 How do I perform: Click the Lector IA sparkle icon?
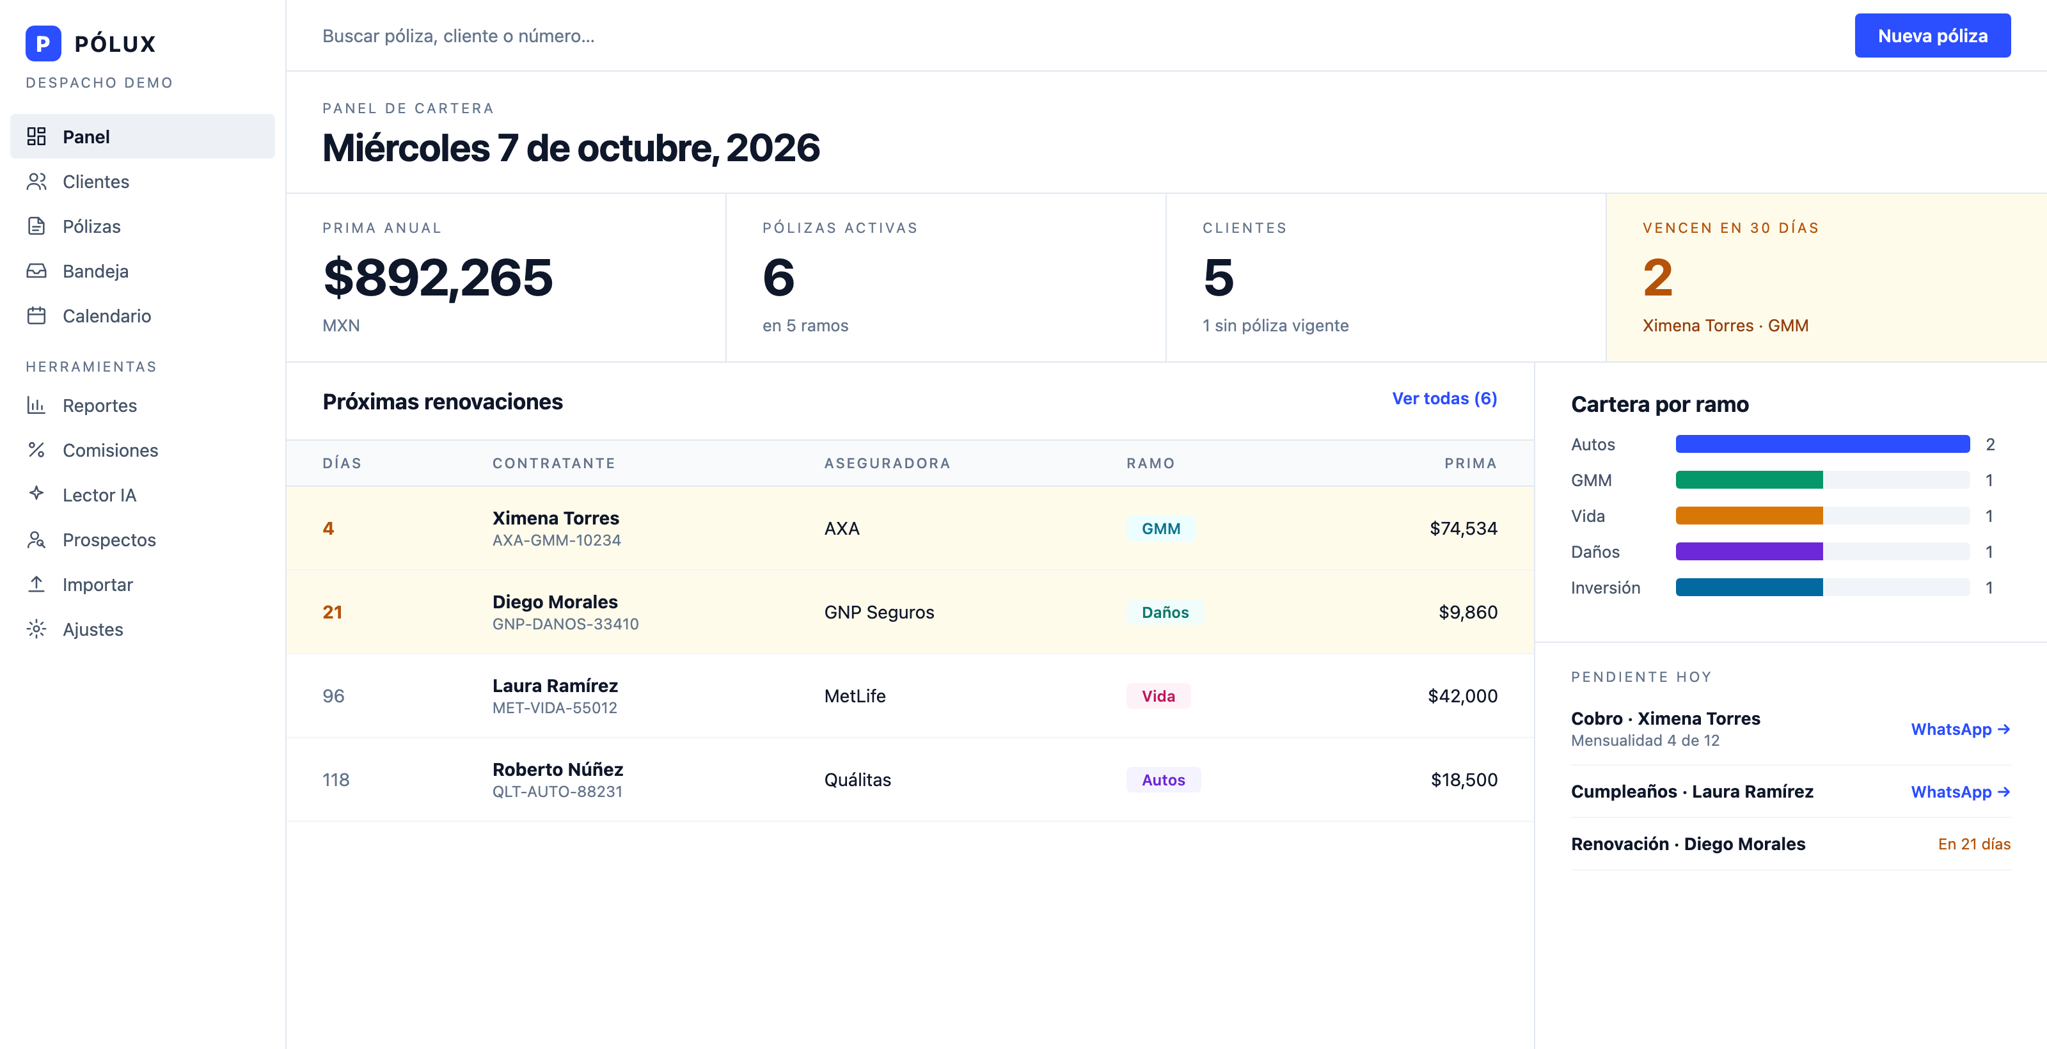point(36,494)
